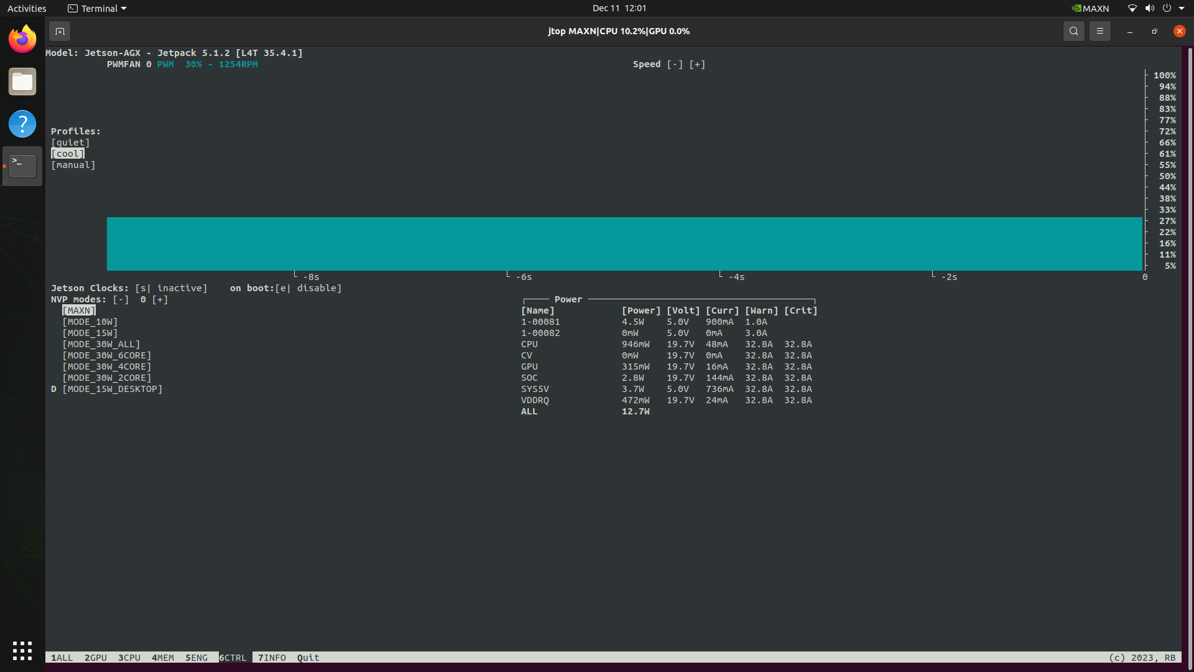Decrease fan speed with [-]
The width and height of the screenshot is (1194, 672).
coord(675,64)
